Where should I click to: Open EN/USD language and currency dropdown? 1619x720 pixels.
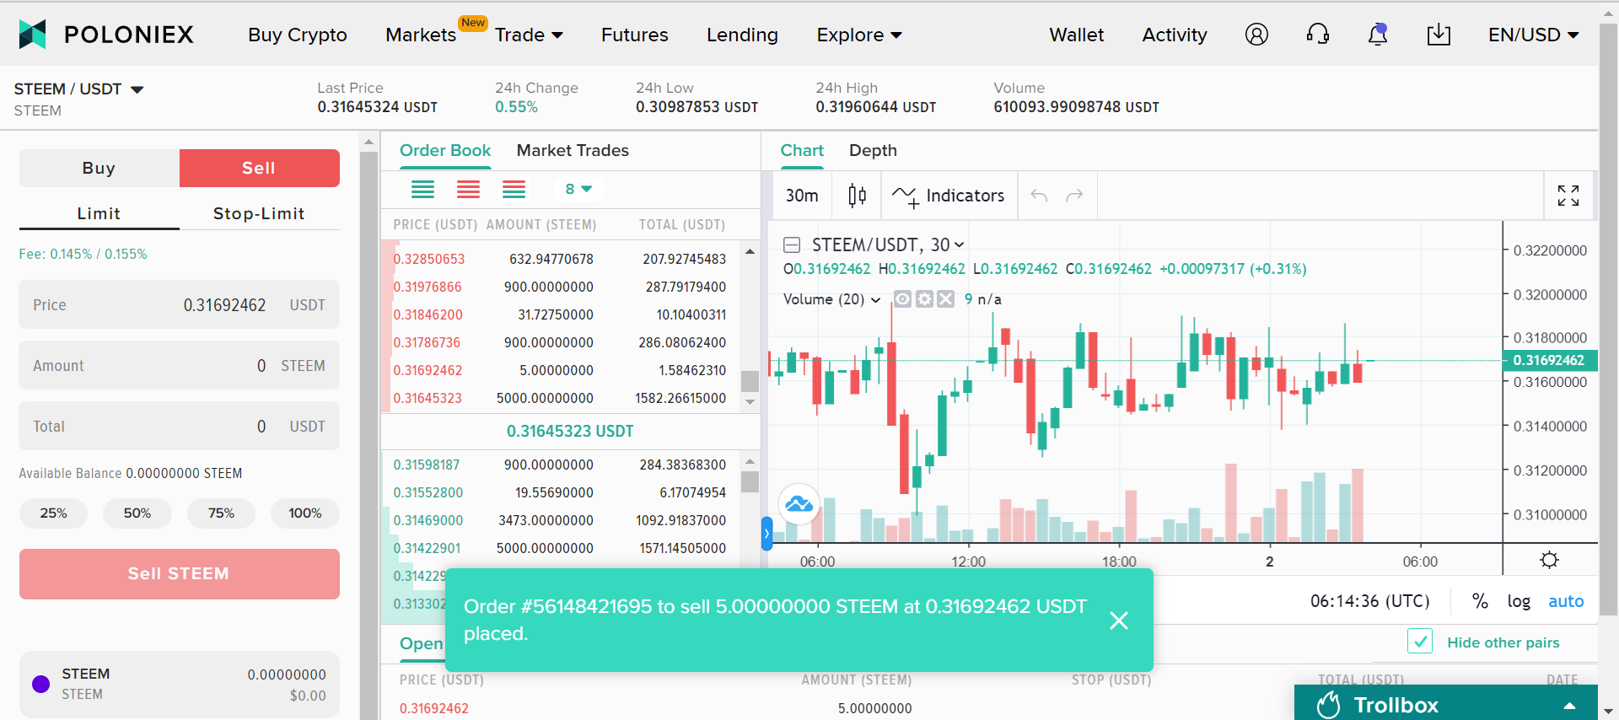pos(1534,35)
